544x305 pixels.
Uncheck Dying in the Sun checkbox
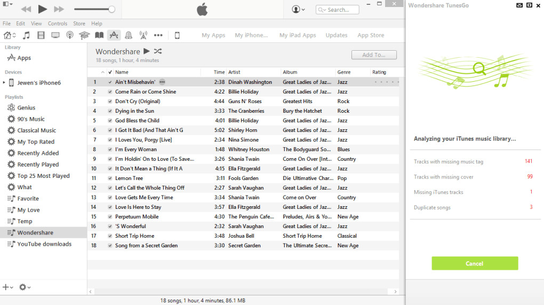(x=110, y=111)
